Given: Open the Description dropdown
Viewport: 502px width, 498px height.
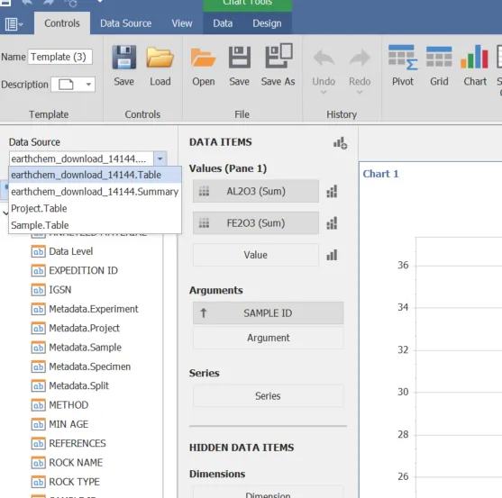Looking at the screenshot, I should (x=88, y=85).
